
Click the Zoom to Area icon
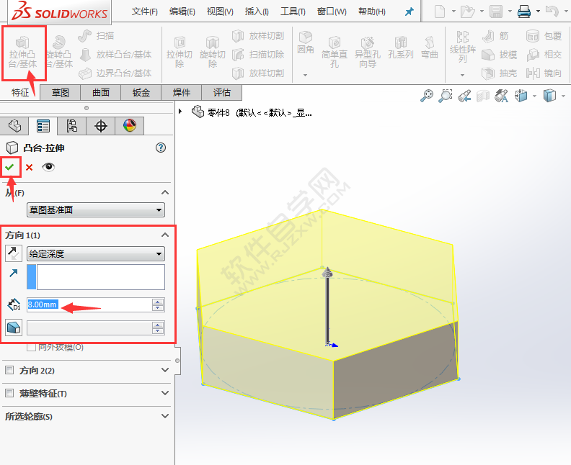point(445,96)
